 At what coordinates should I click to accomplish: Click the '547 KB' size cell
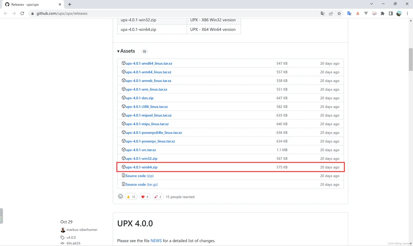pos(282,63)
